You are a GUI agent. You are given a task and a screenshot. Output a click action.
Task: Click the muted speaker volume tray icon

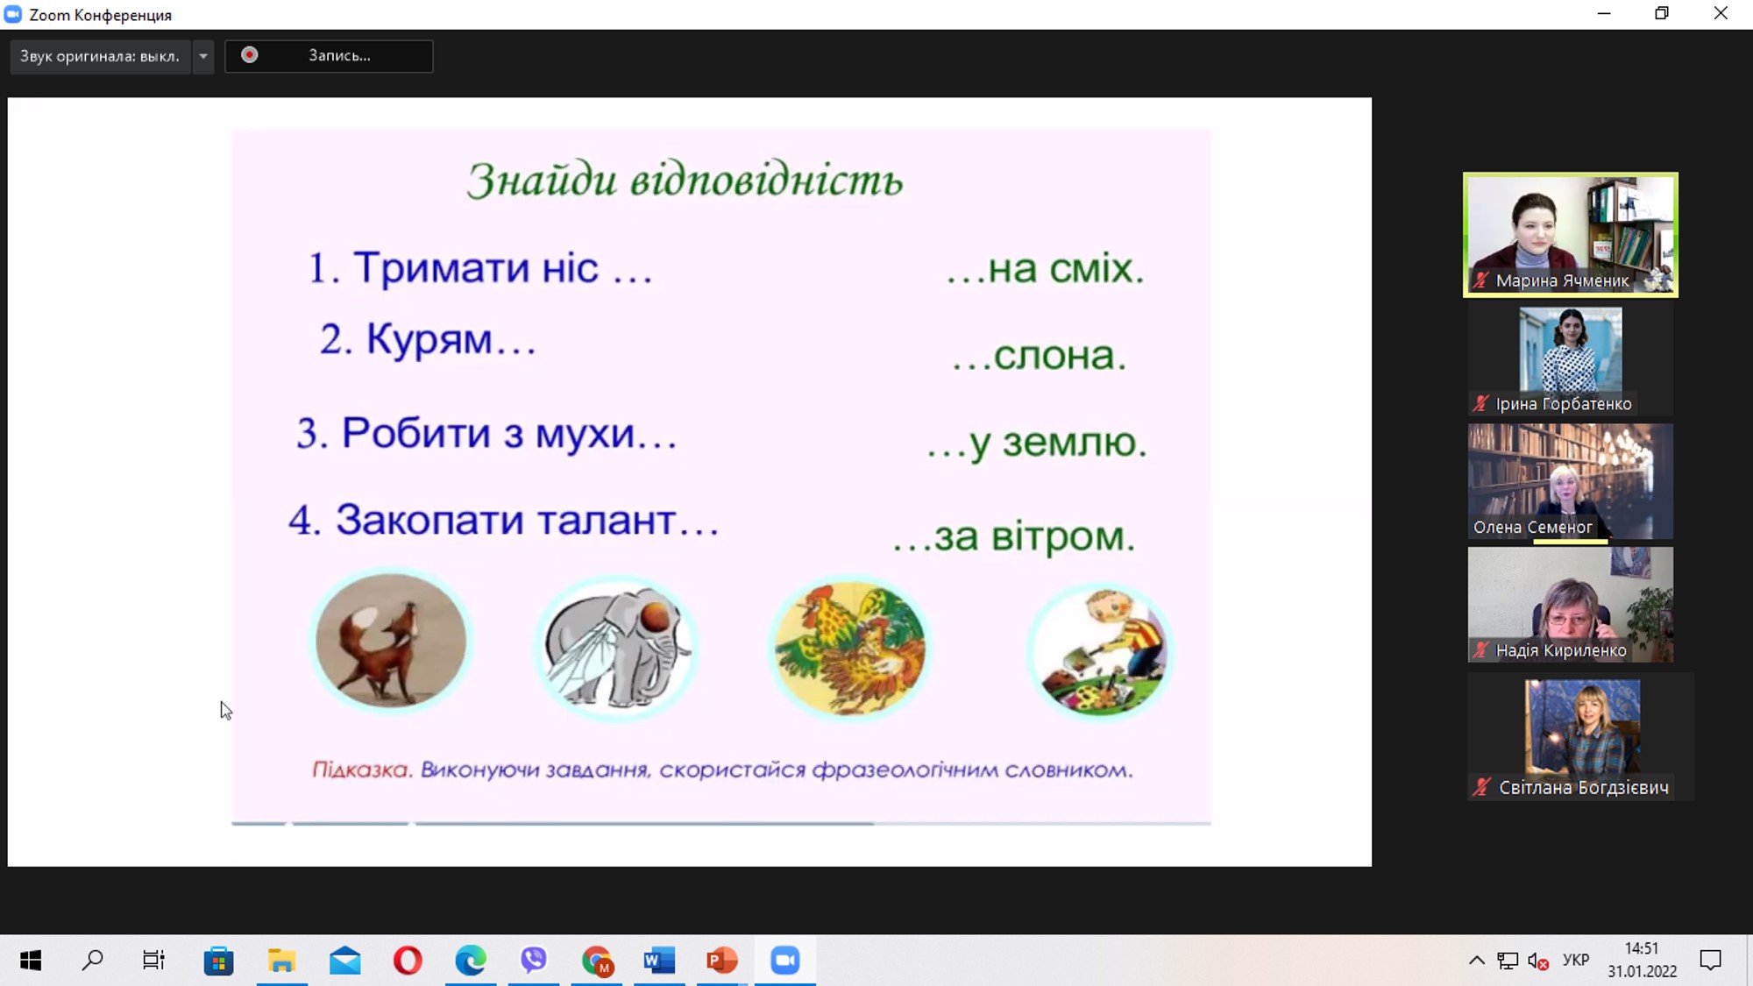click(x=1537, y=961)
